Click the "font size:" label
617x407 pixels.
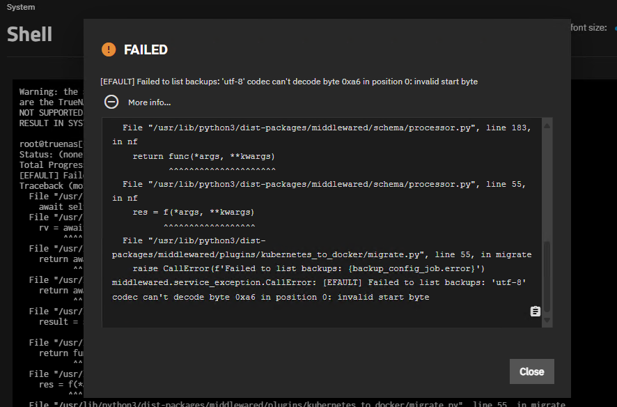(588, 28)
